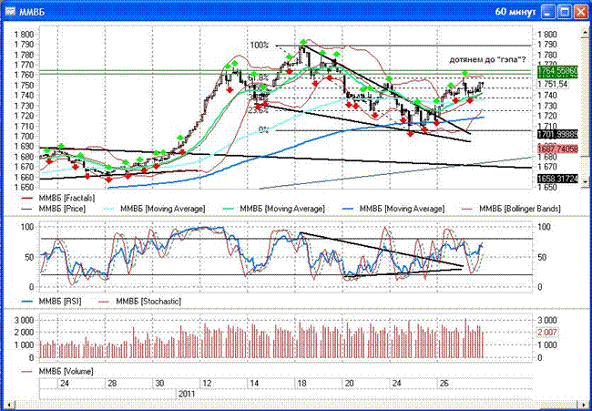Click the black 1658.31724 price label
Image resolution: width=592 pixels, height=411 pixels.
point(556,179)
